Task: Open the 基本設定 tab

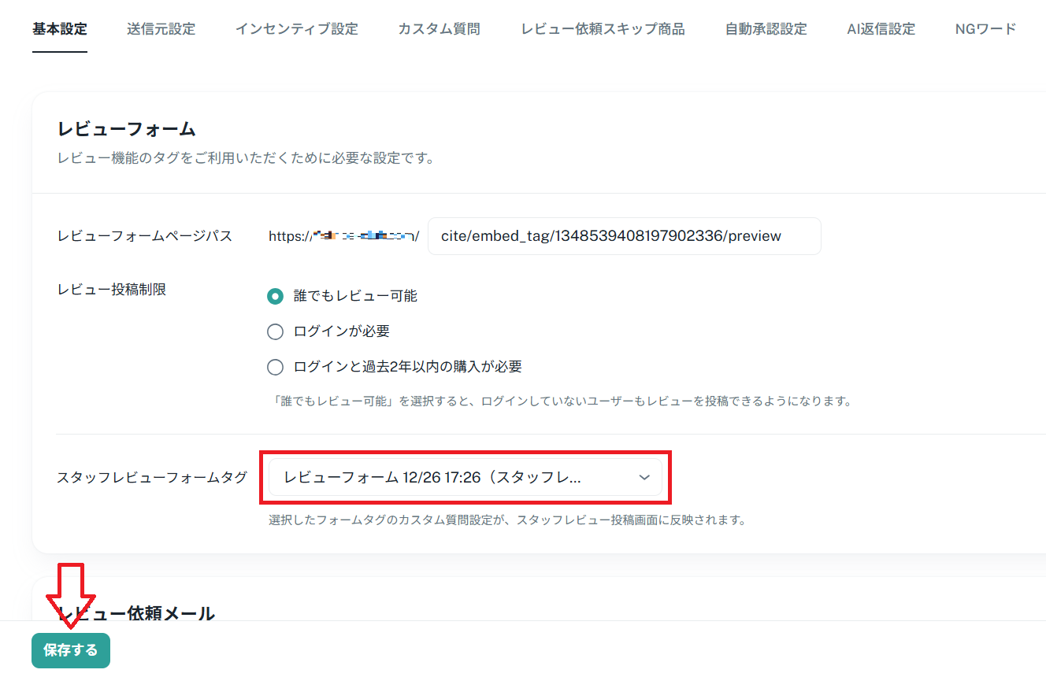Action: pos(60,29)
